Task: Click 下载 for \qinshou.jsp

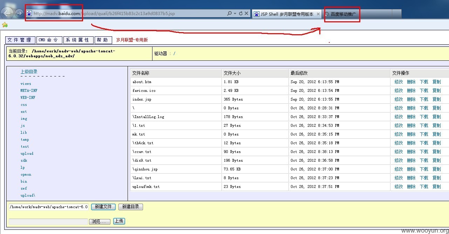Action: [424, 169]
